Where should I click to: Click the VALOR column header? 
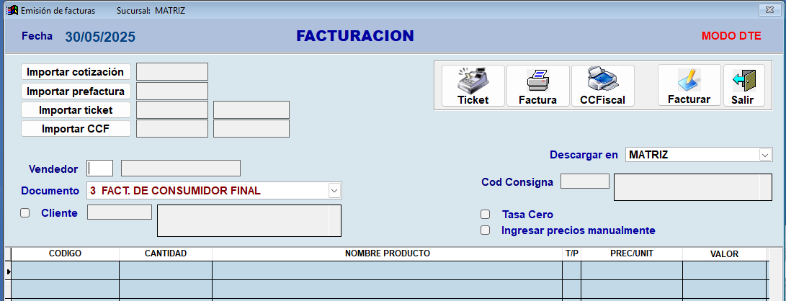point(724,253)
